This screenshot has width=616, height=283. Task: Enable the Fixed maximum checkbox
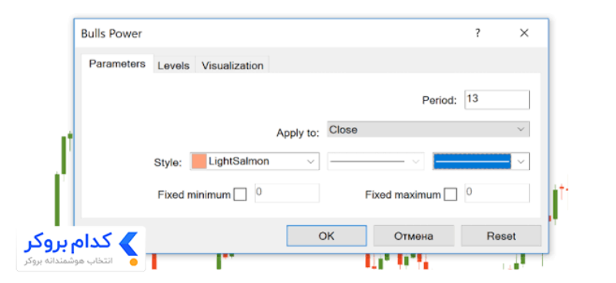tap(450, 195)
